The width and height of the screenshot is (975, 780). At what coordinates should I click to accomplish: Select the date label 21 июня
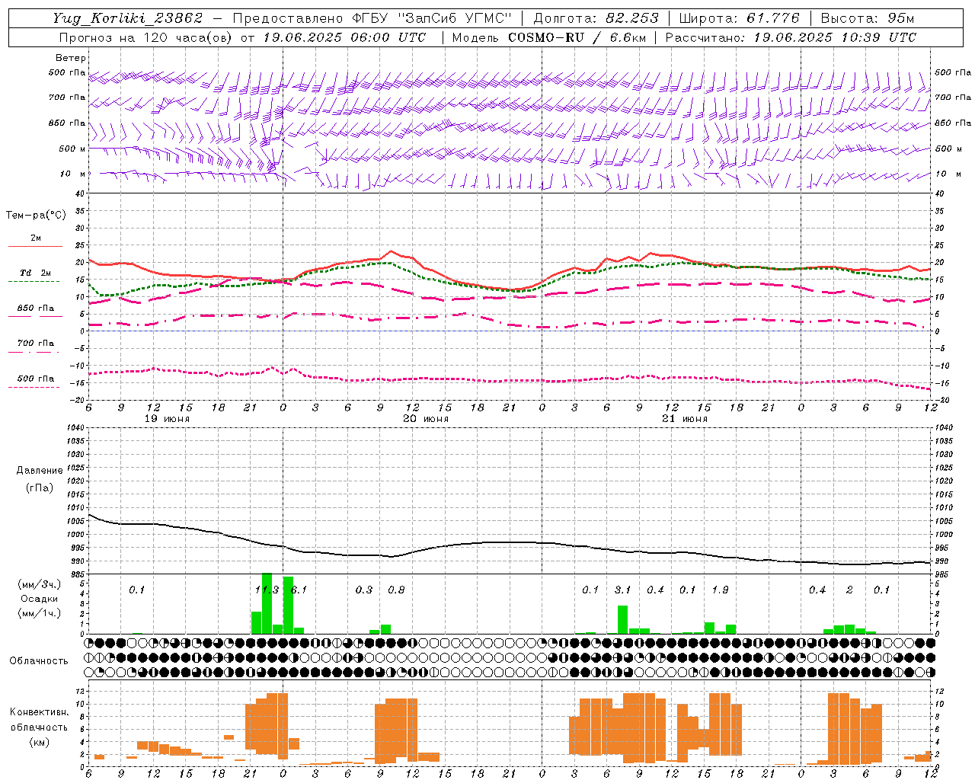[x=685, y=419]
